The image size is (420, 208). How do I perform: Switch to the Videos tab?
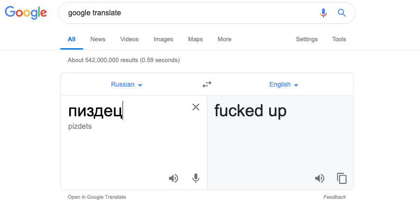click(129, 39)
